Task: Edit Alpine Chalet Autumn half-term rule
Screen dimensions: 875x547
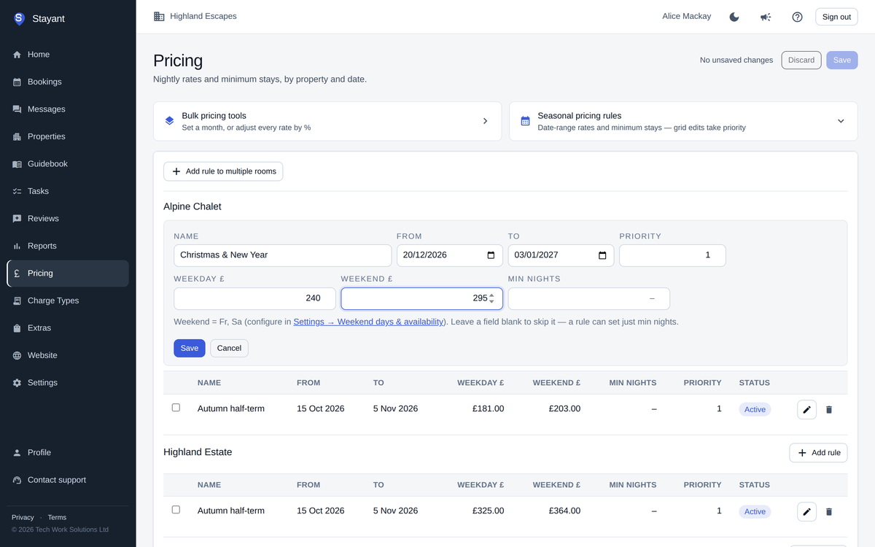Action: tap(806, 409)
